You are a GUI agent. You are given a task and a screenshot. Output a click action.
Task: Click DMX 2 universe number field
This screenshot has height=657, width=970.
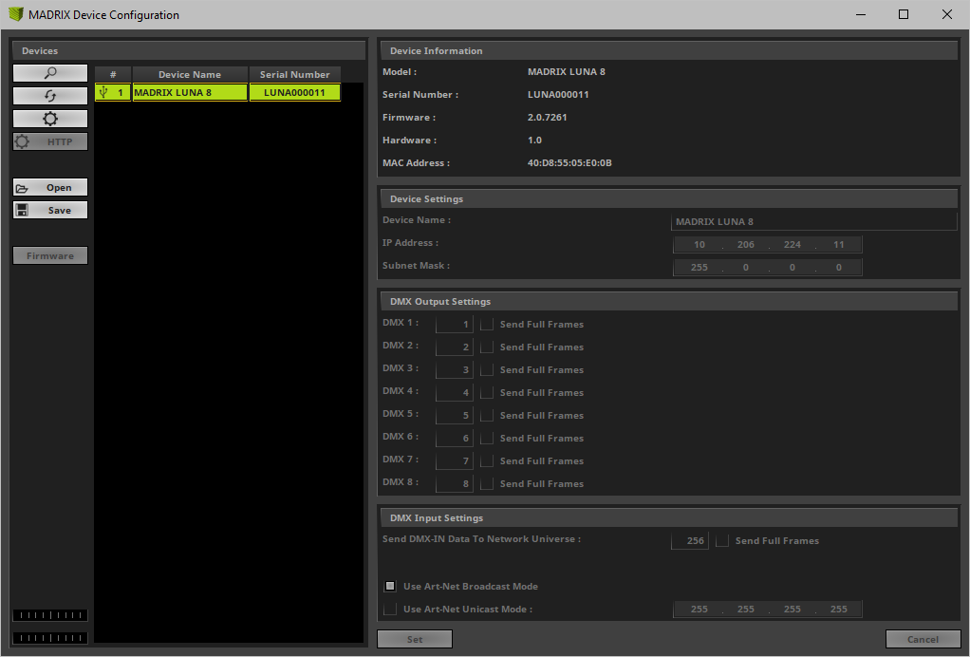coord(454,347)
